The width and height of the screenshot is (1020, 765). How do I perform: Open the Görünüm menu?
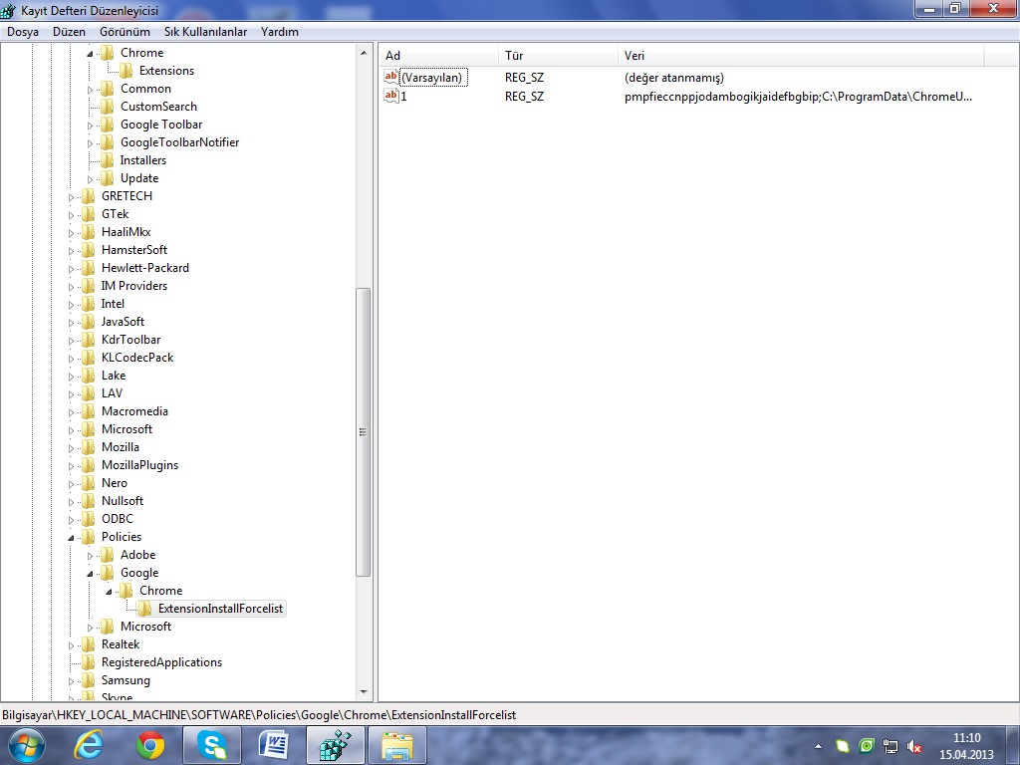pyautogui.click(x=125, y=31)
